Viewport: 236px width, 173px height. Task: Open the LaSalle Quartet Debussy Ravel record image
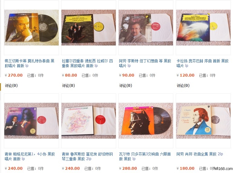89,28
